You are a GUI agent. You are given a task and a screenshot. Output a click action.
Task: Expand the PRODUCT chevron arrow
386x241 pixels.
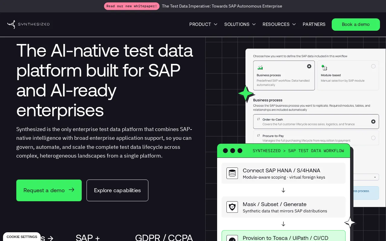(216, 24)
